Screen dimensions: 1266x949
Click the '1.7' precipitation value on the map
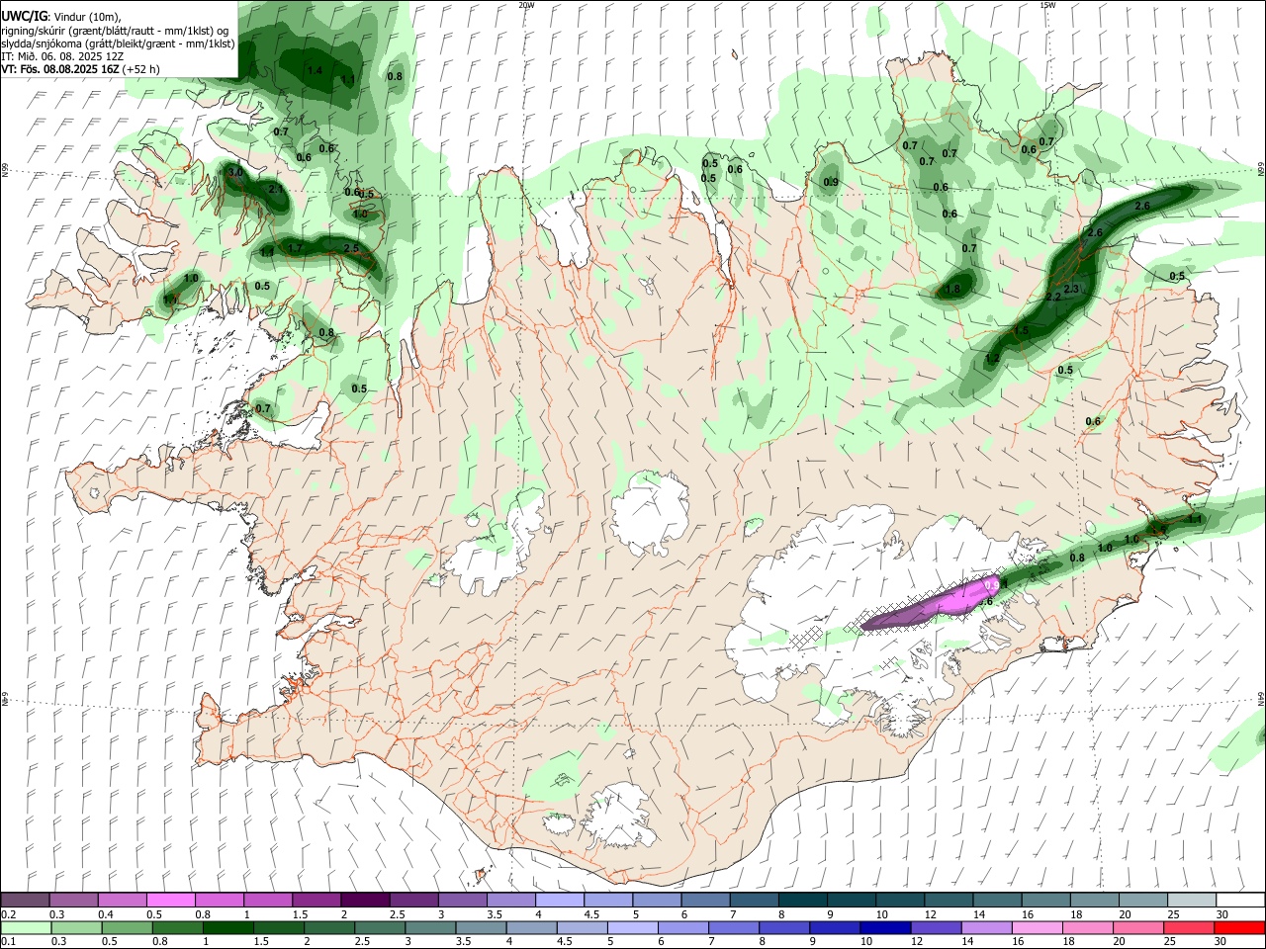pos(295,248)
